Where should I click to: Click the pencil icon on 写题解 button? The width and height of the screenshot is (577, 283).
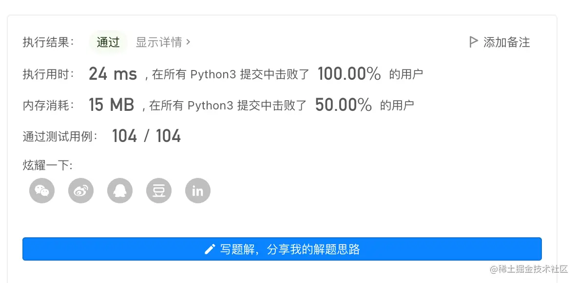click(210, 249)
